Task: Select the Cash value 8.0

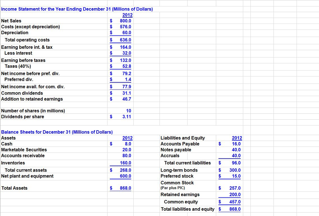Action: coord(128,144)
